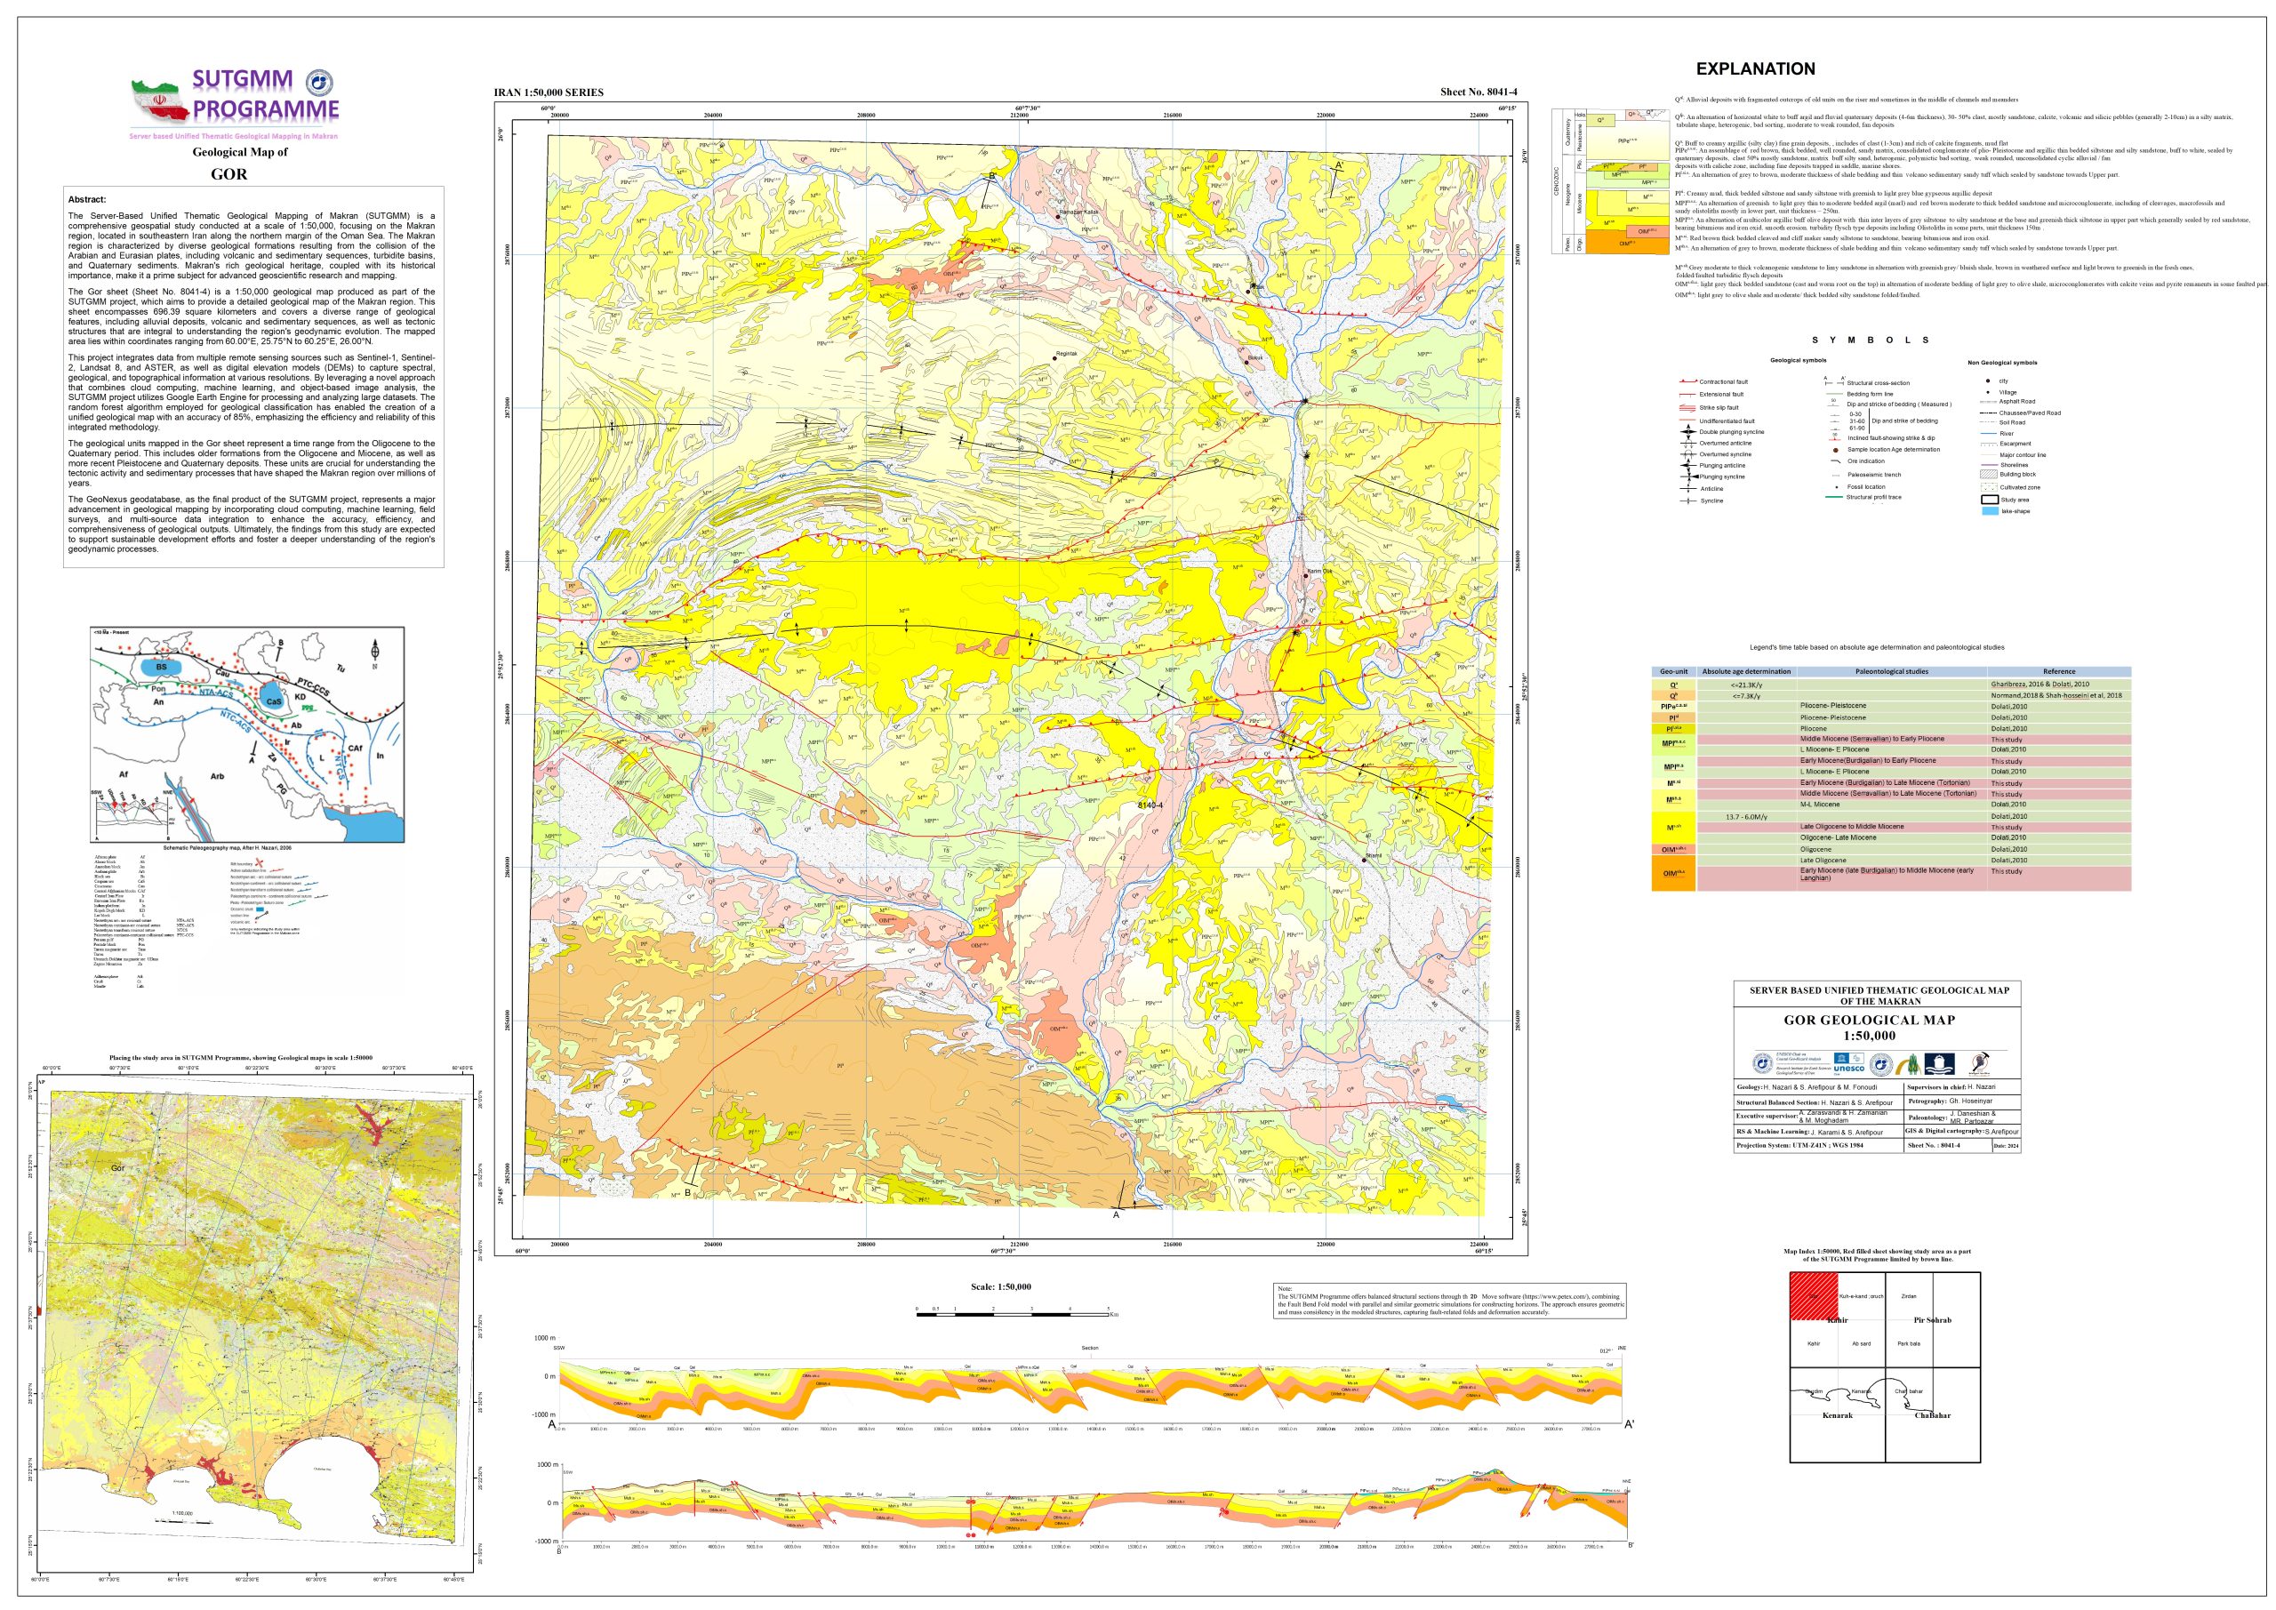Image resolution: width=2276 pixels, height=1610 pixels.
Task: Click the Double plunging syncline symbol
Action: (x=1687, y=432)
